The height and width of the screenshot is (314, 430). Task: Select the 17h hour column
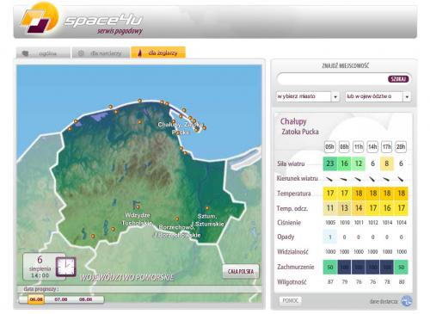pos(387,147)
